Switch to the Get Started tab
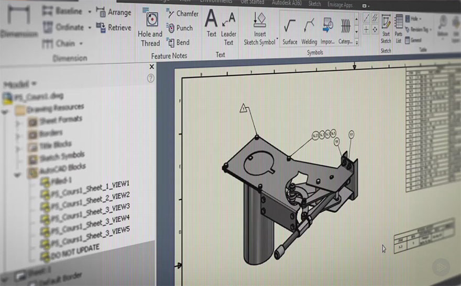This screenshot has height=286, width=461. click(253, 2)
